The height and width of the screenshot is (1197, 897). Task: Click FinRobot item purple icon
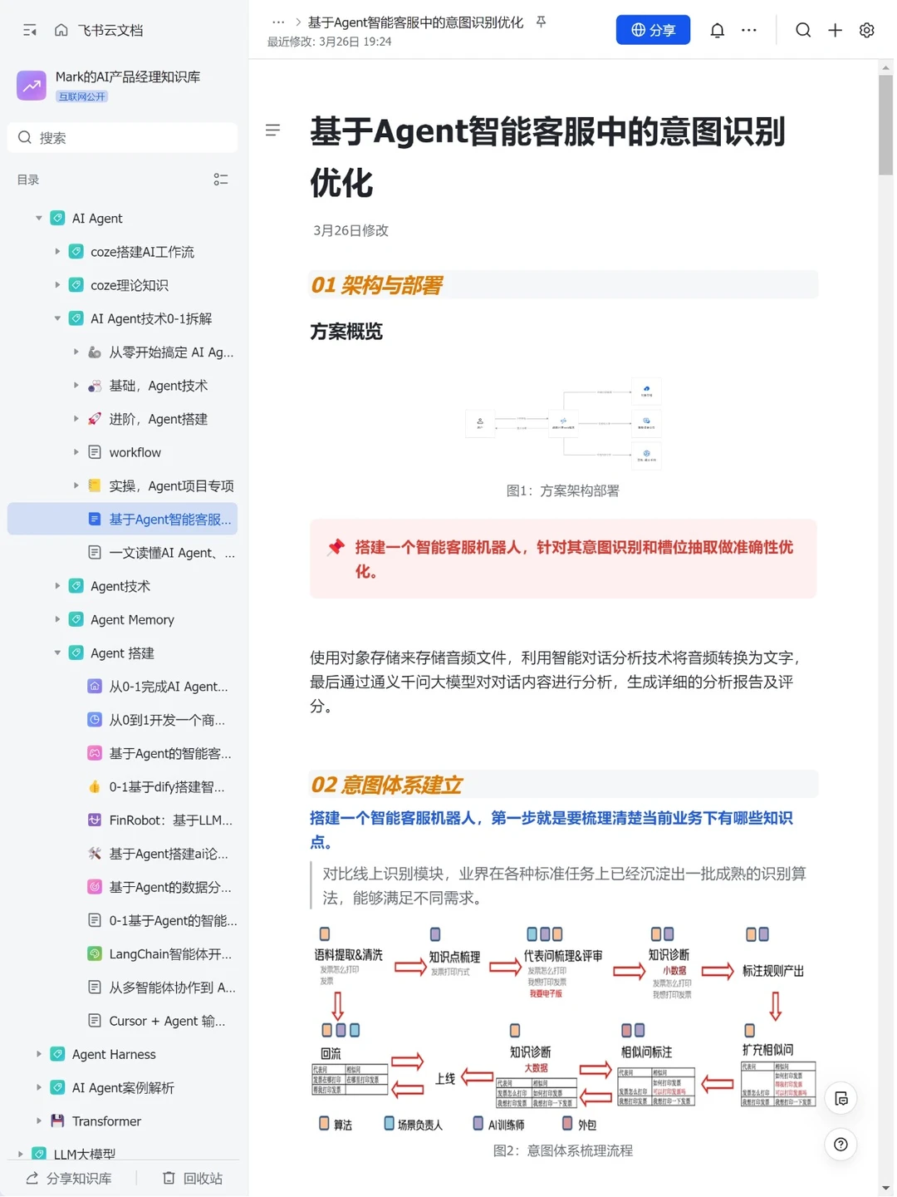[x=95, y=820]
